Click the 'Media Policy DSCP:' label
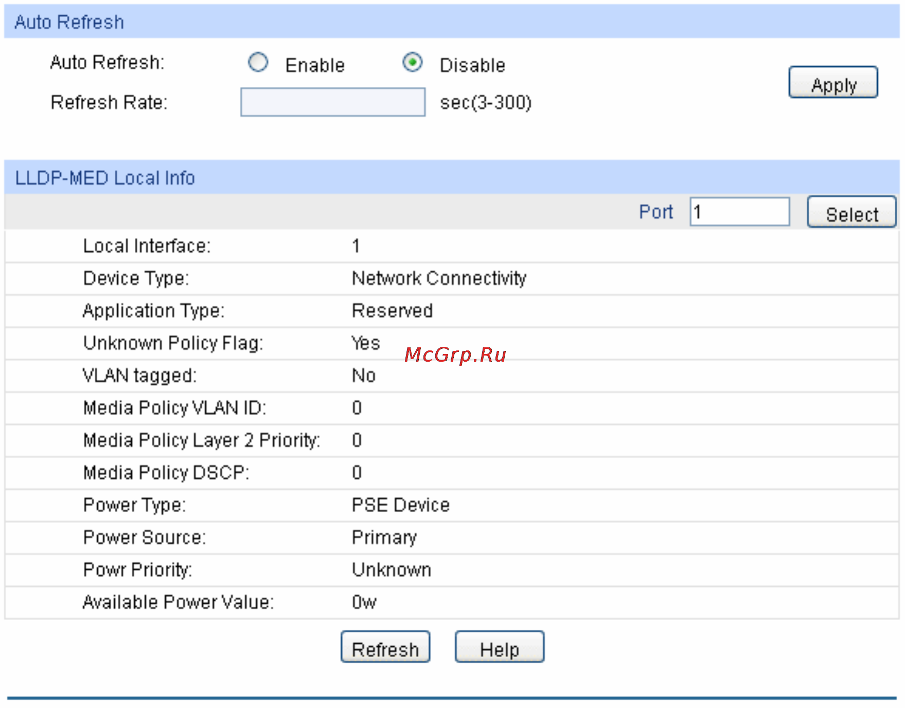This screenshot has width=905, height=708. click(166, 473)
